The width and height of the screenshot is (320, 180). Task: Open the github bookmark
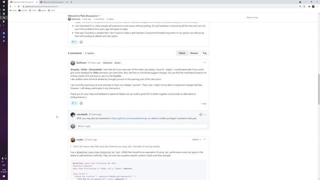click(42, 10)
